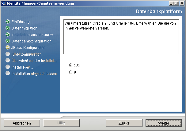Screen dimensions: 186x131
Task: Click the green check next to Einführung
Action: pyautogui.click(x=8, y=22)
